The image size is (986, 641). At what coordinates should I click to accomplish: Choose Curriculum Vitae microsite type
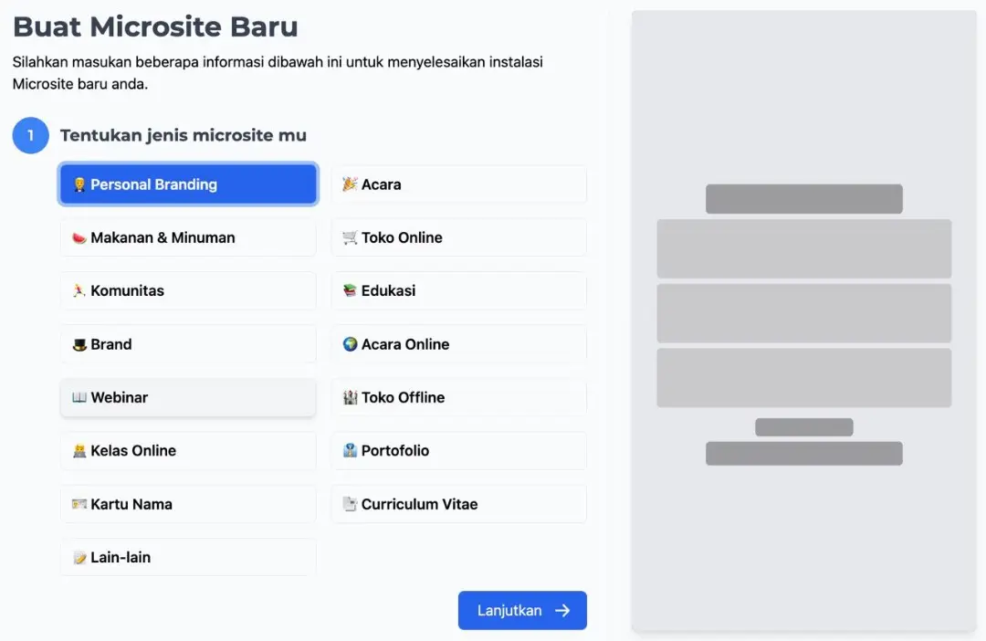(458, 504)
